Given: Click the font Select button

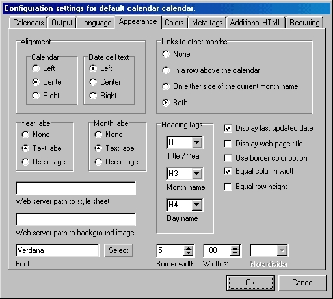Looking at the screenshot, I should coord(118,250).
